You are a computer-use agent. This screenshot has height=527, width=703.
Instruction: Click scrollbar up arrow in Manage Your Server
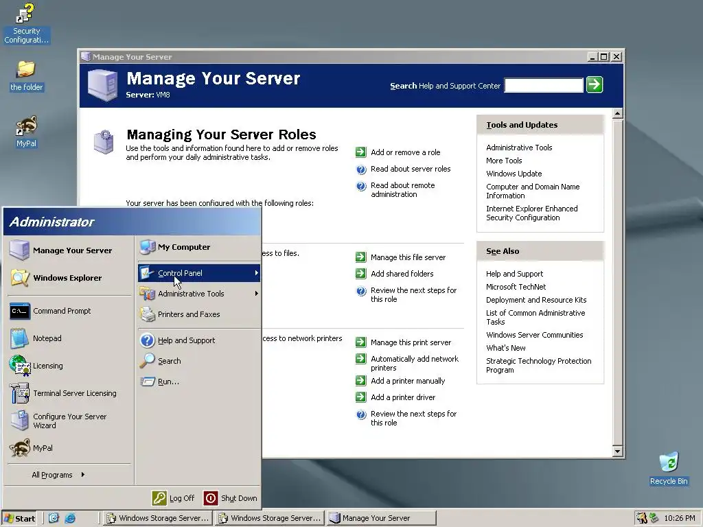click(x=617, y=113)
